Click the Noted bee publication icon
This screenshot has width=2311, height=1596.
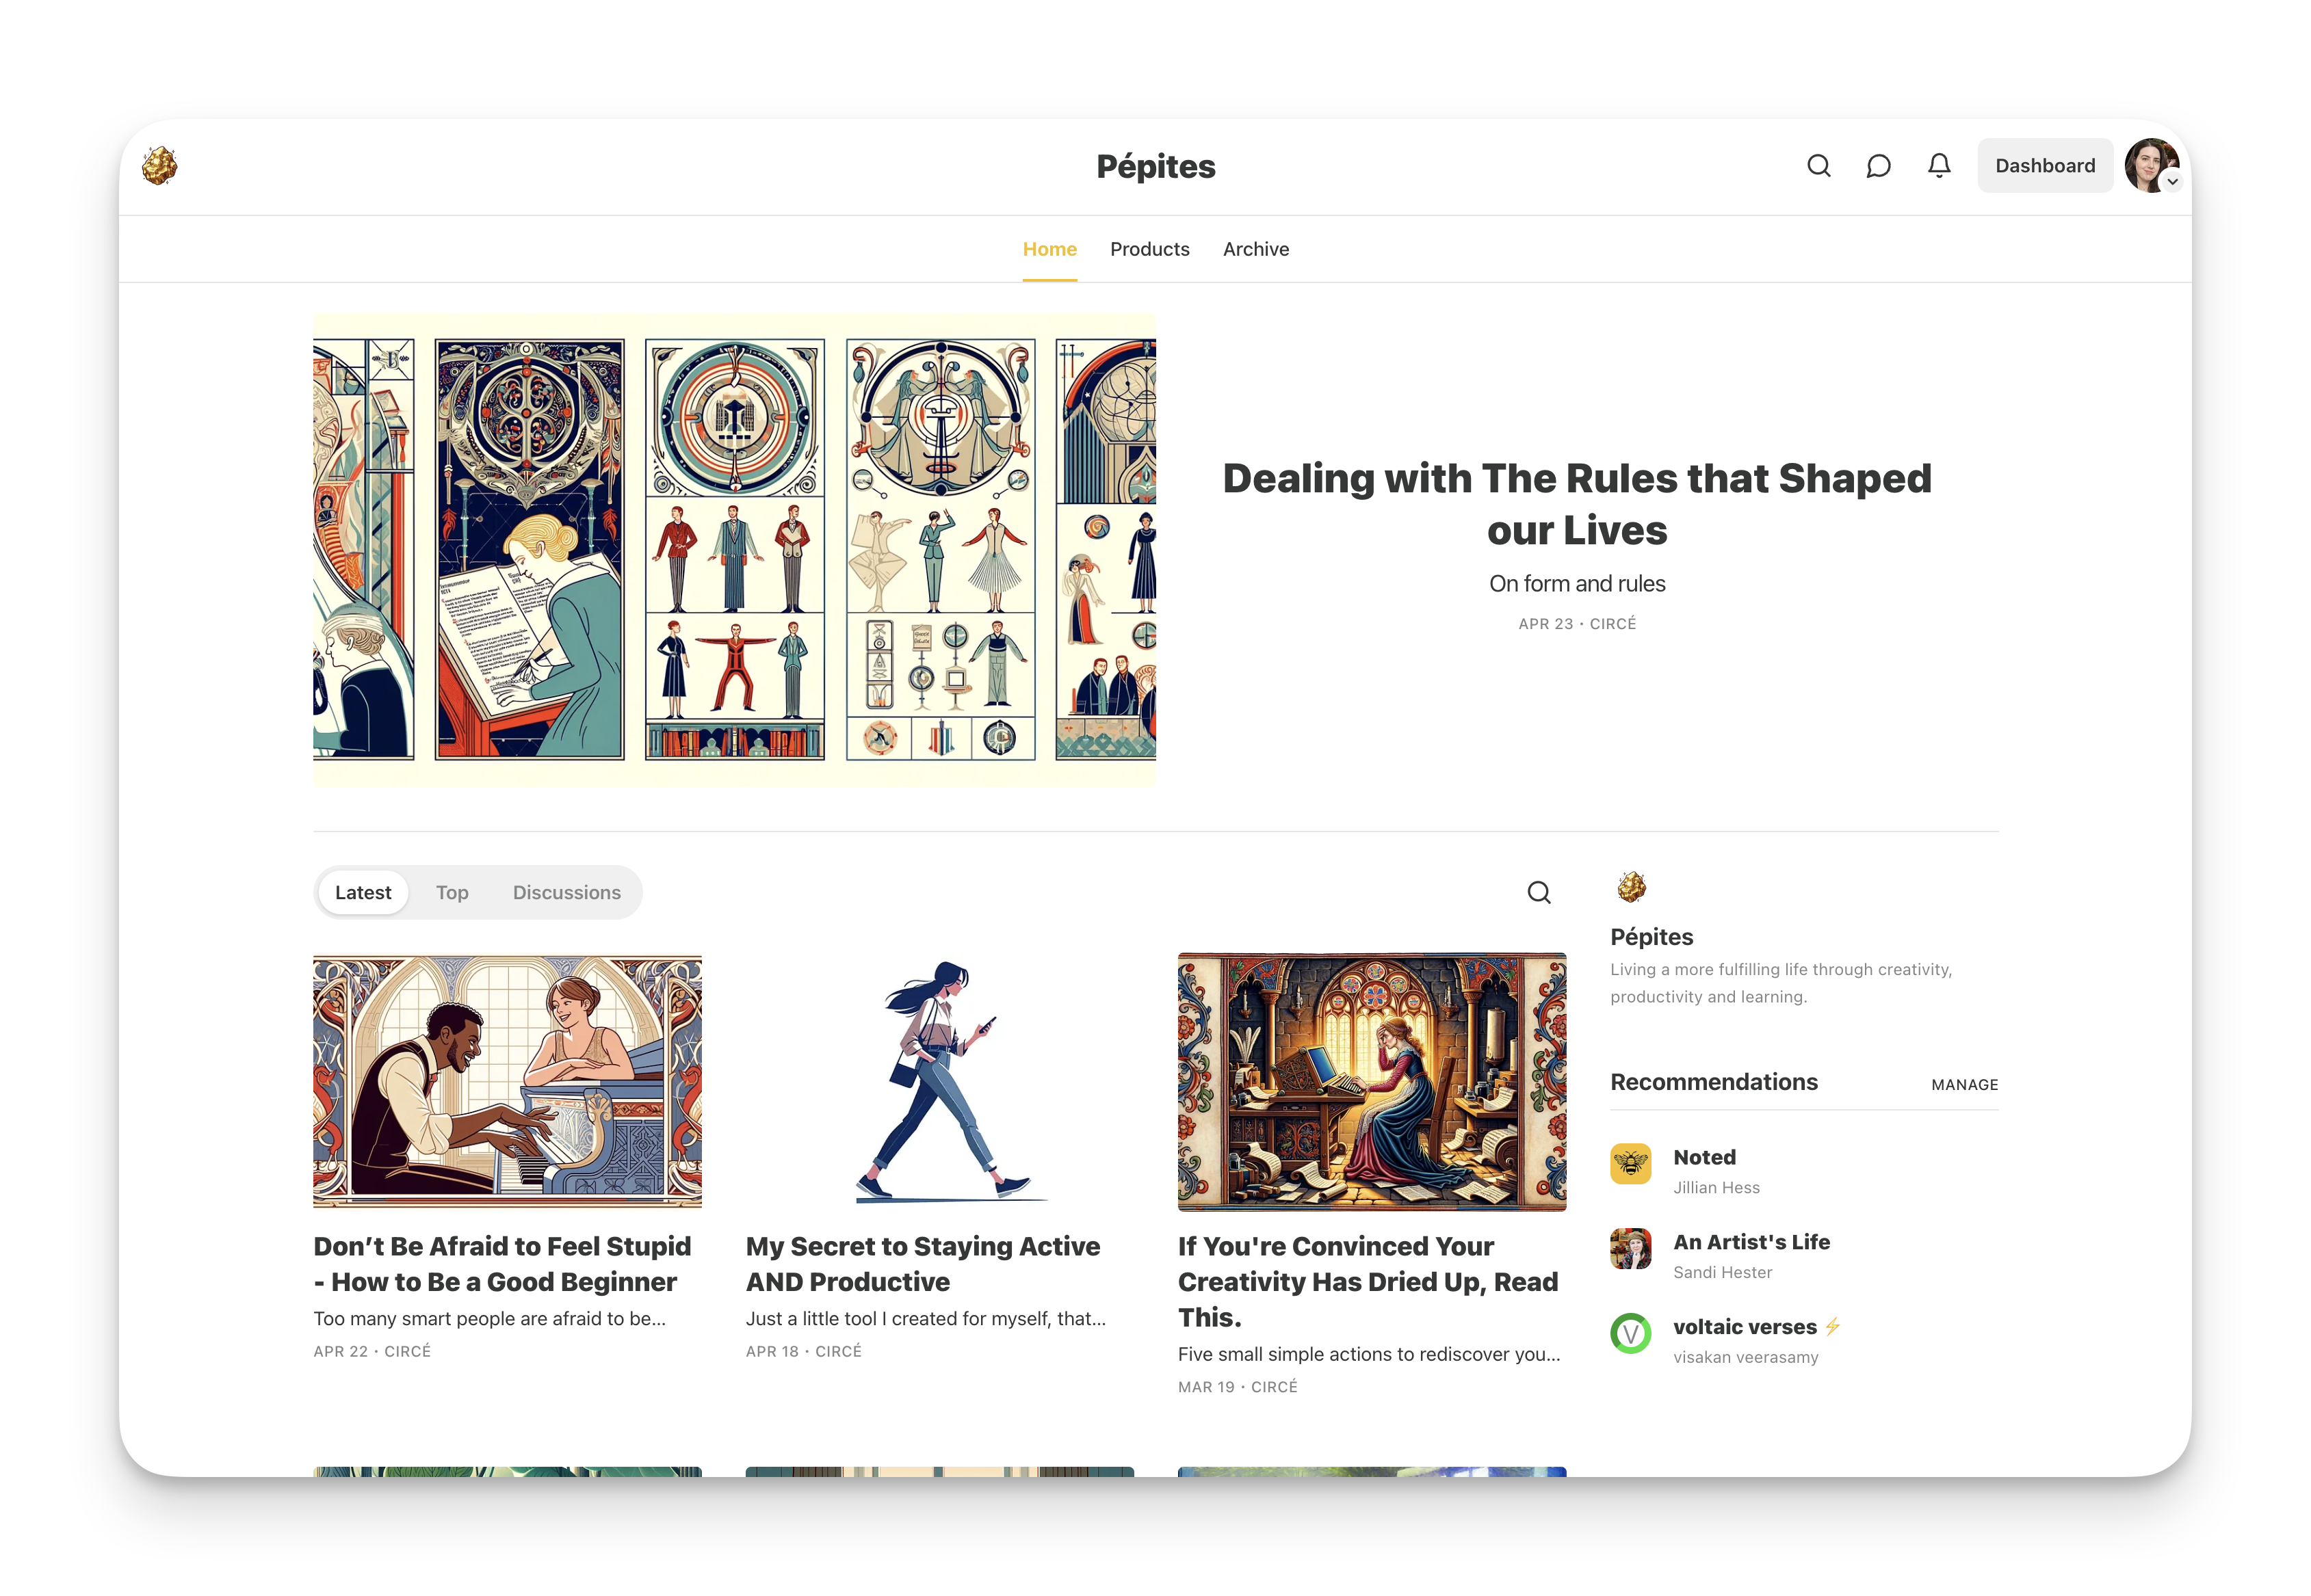(x=1631, y=1164)
